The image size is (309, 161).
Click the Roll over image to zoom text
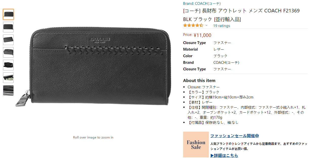coord(93,137)
